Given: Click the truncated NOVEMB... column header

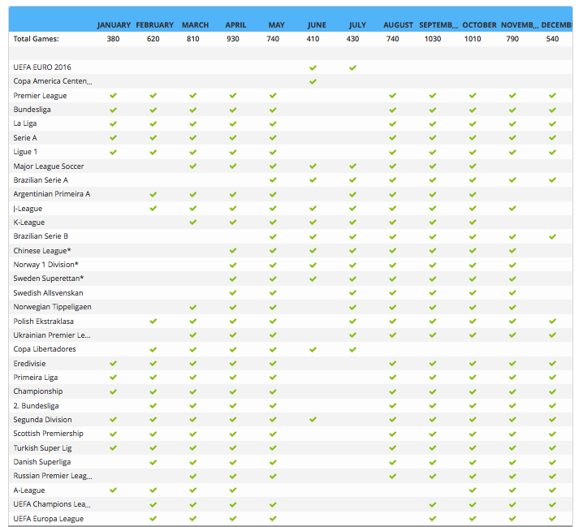Looking at the screenshot, I should tap(520, 25).
